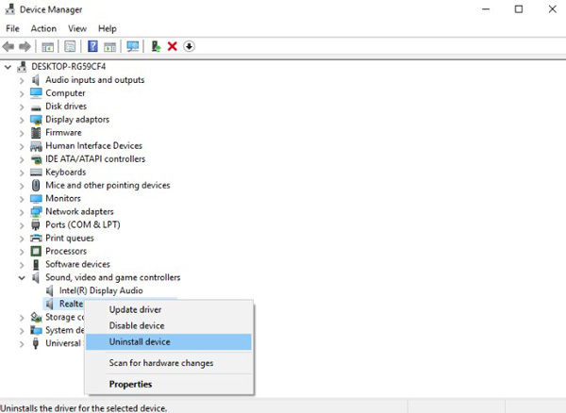Choose Properties from context menu
Screen dimensions: 566x413
coord(168,384)
